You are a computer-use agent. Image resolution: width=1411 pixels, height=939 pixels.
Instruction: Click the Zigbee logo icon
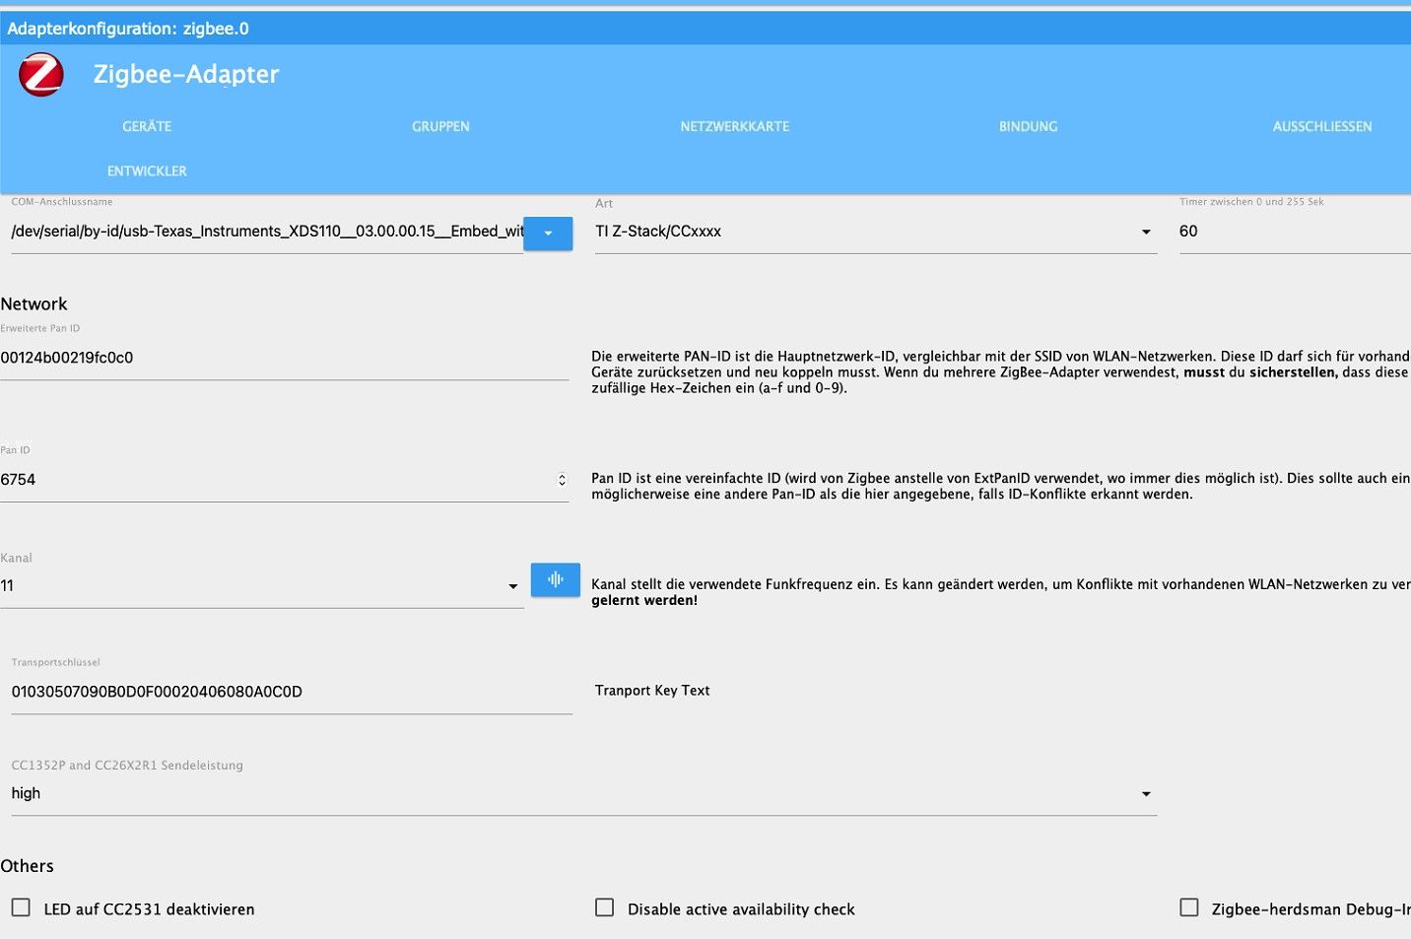tap(41, 75)
